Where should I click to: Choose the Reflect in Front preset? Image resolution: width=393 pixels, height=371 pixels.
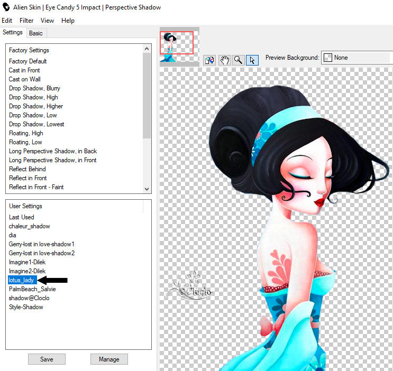28,178
